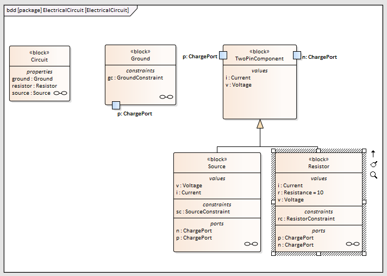
Task: Select port 'p : ChargePort' in Source
Action: (x=194, y=238)
